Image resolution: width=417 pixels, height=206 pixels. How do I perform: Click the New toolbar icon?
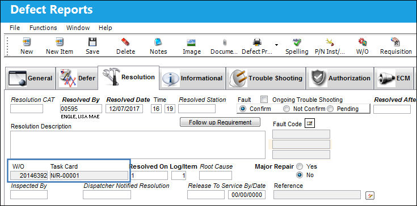[x=27, y=42]
